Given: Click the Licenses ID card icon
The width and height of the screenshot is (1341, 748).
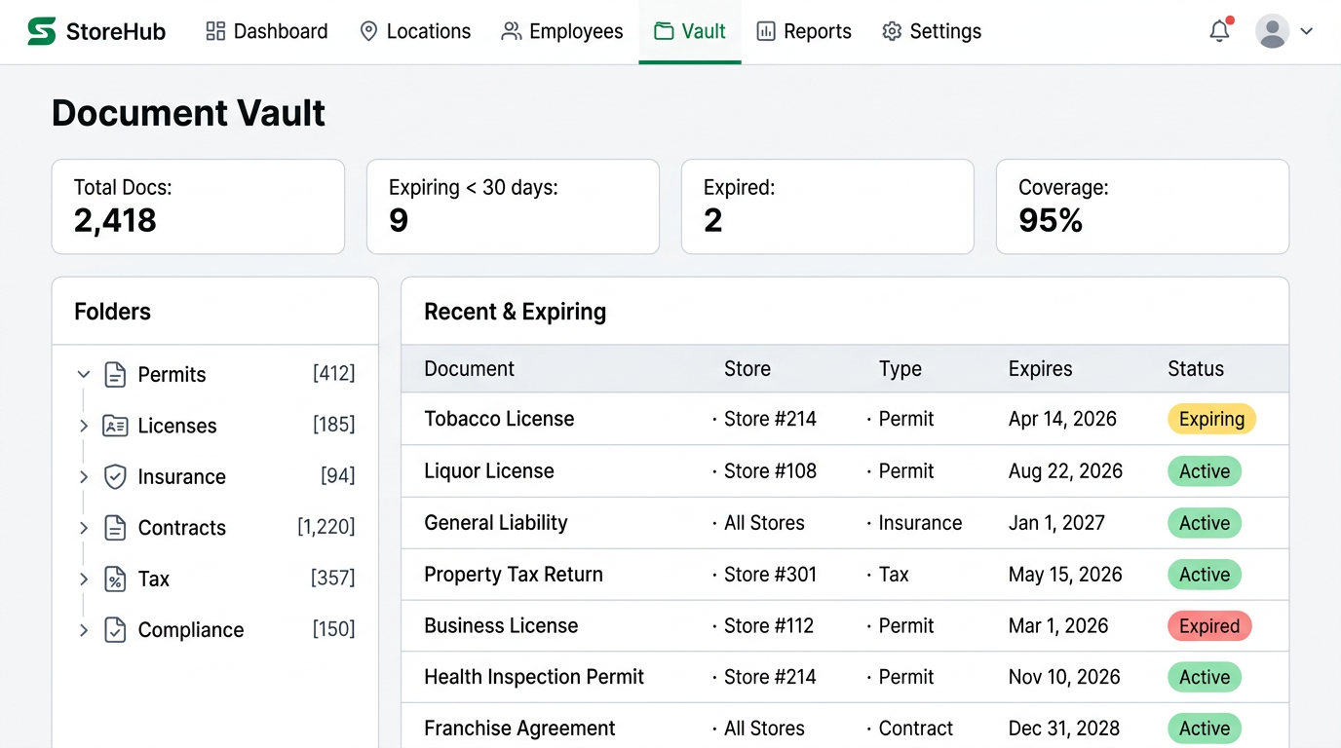Looking at the screenshot, I should coord(115,426).
